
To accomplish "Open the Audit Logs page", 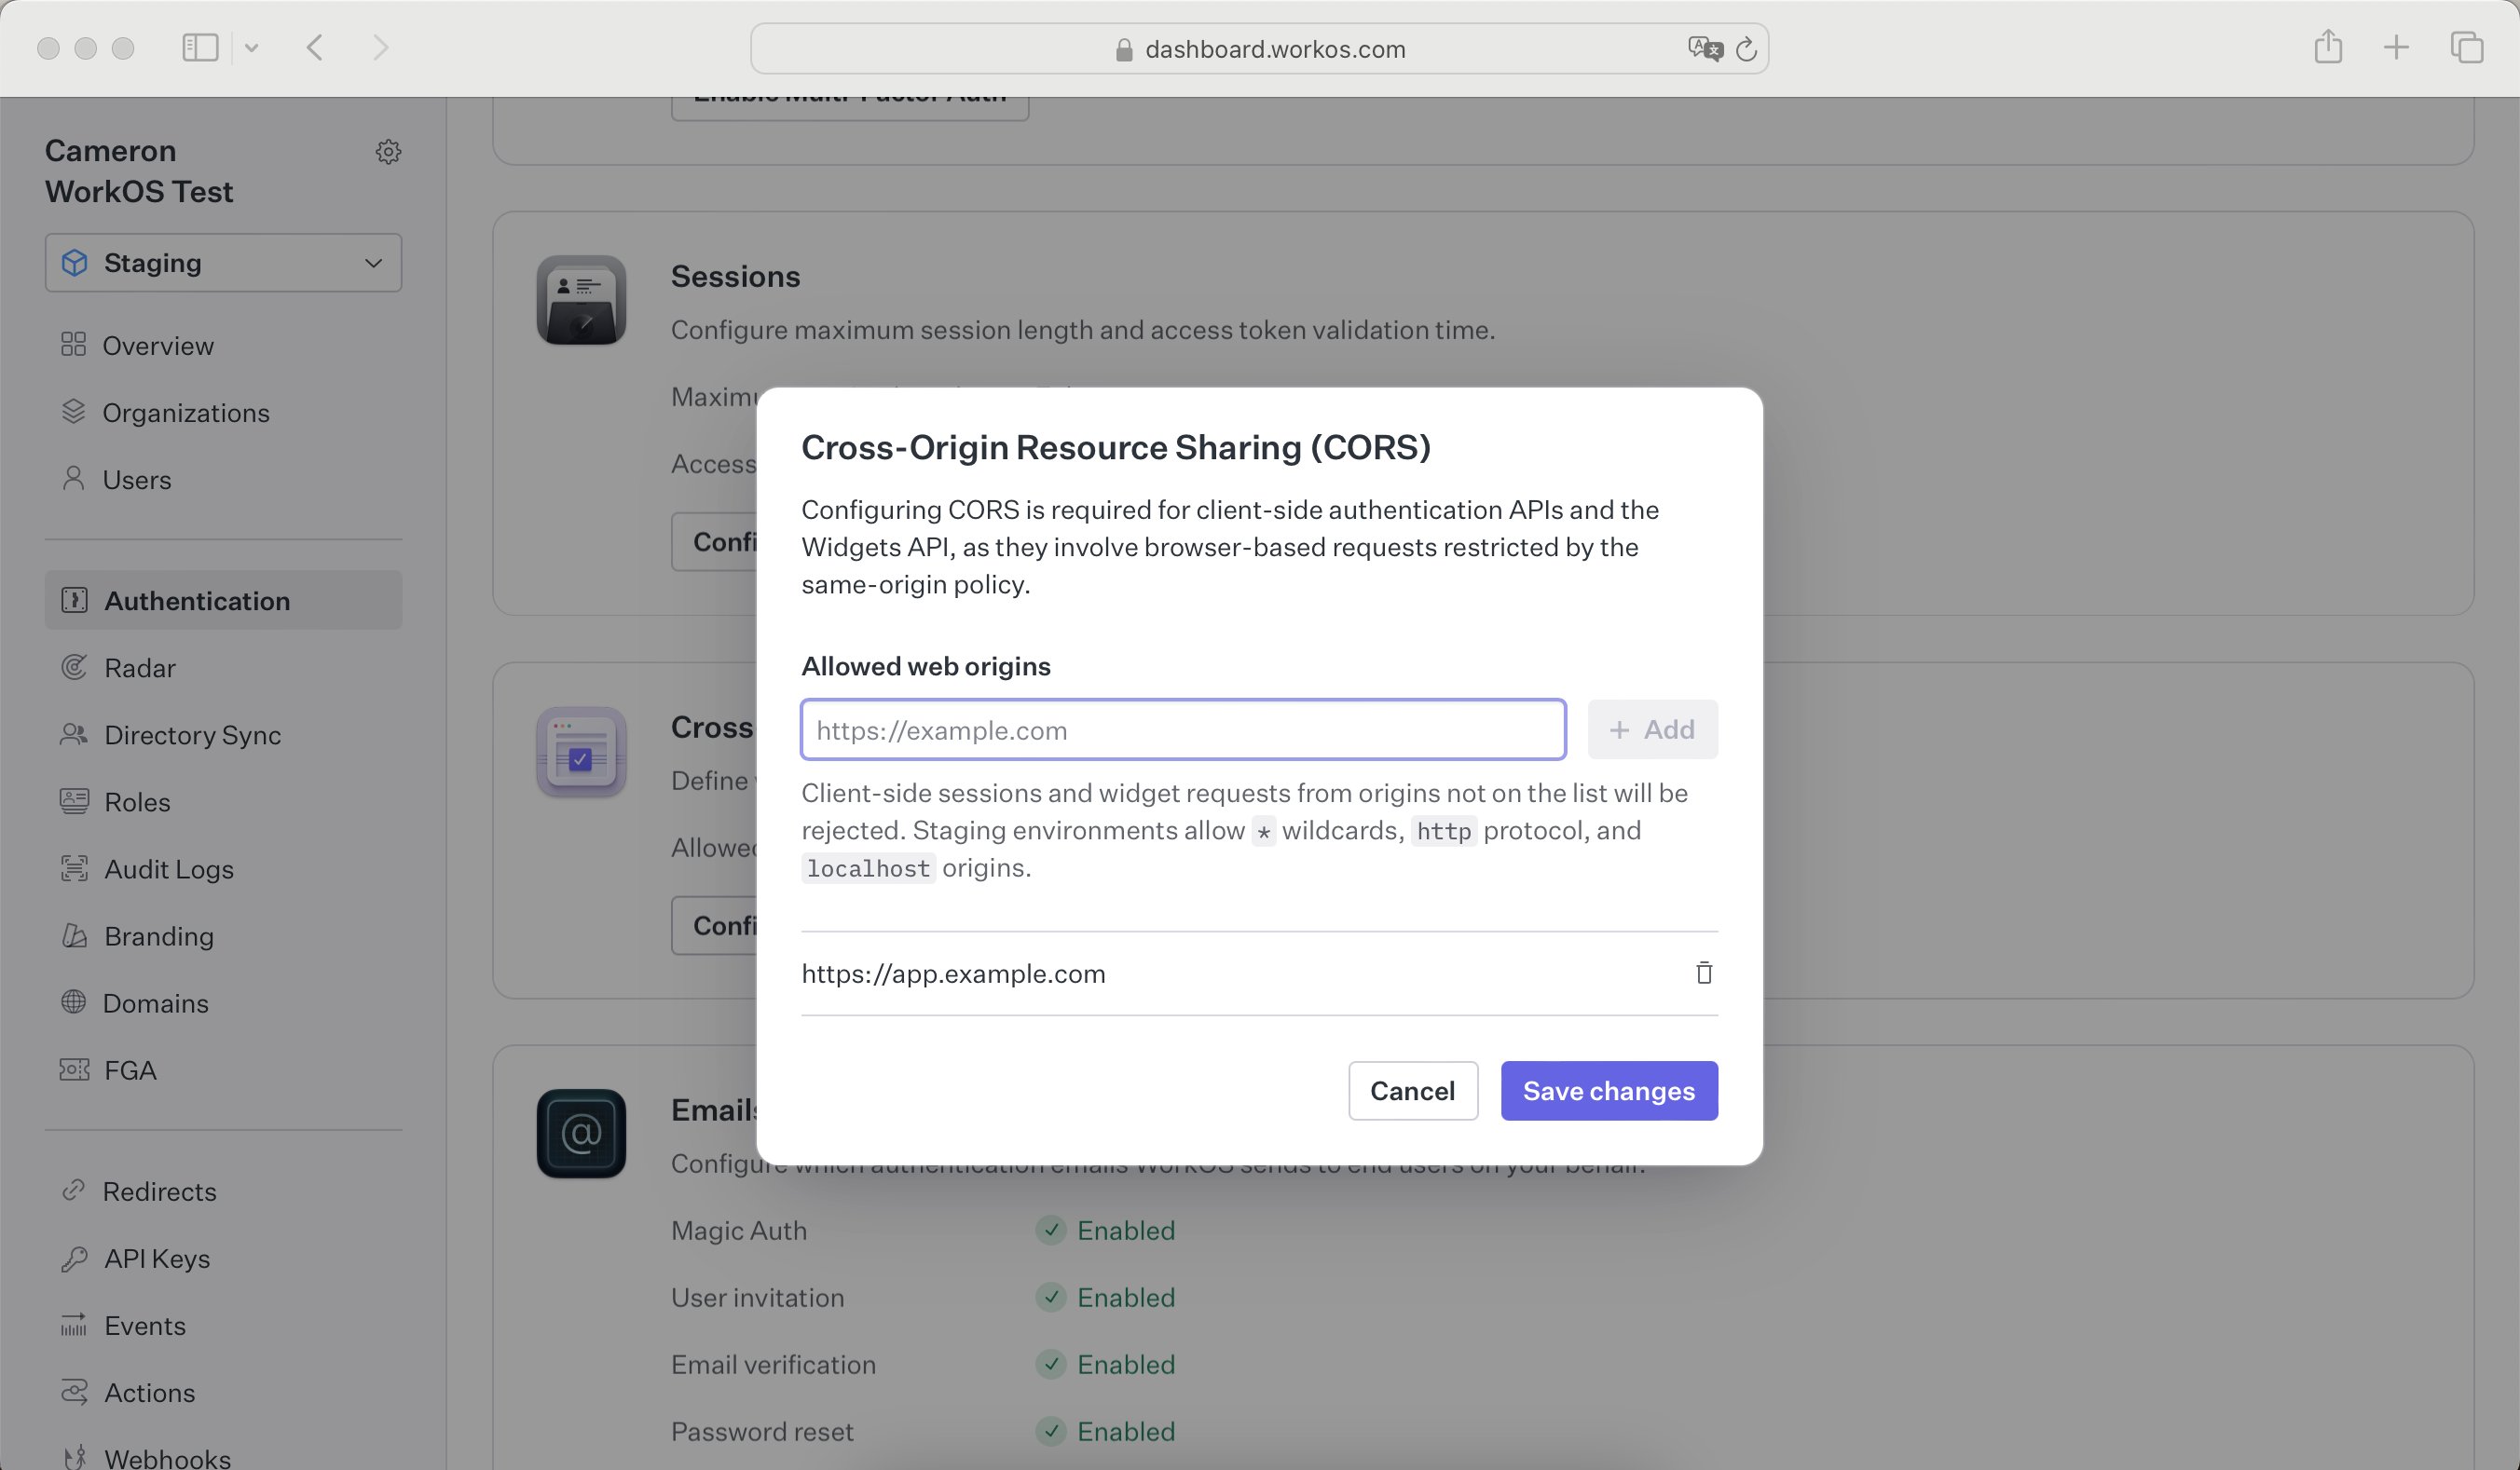I will tap(168, 868).
